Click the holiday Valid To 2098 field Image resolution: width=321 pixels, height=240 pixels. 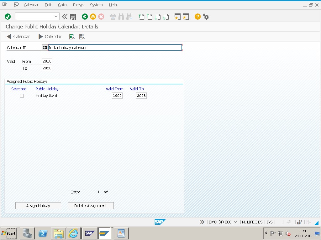141,96
